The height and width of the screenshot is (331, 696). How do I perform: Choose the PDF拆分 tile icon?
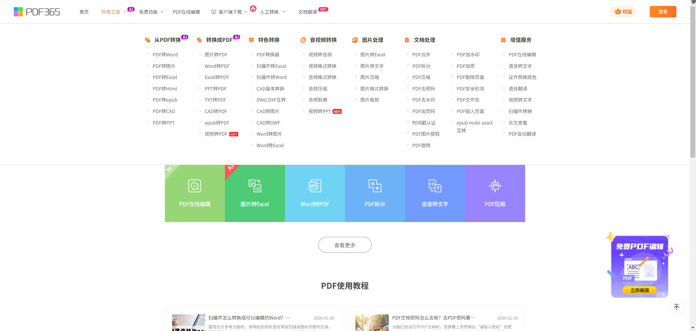click(375, 186)
